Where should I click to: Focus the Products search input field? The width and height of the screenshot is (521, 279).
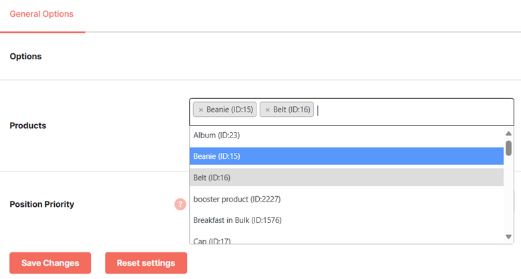(x=413, y=110)
